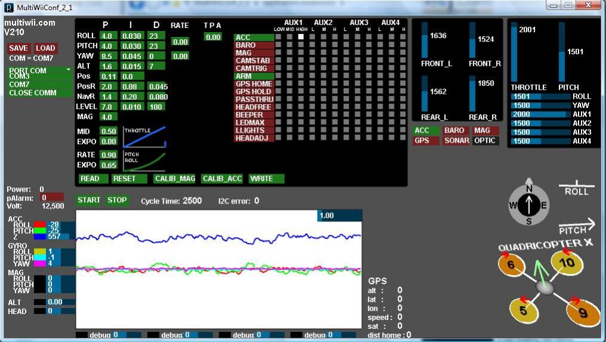
Task: Click motor 10 on quadricopter diagram
Action: tap(566, 263)
